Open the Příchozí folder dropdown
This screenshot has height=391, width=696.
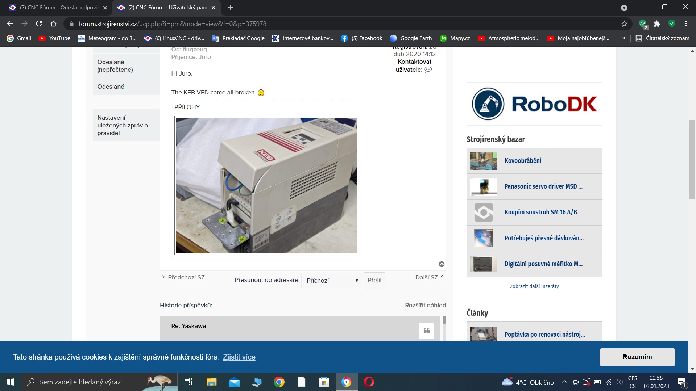(x=331, y=281)
